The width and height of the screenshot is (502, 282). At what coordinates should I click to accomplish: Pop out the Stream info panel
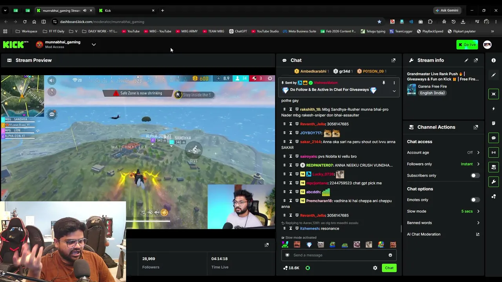coord(476,60)
